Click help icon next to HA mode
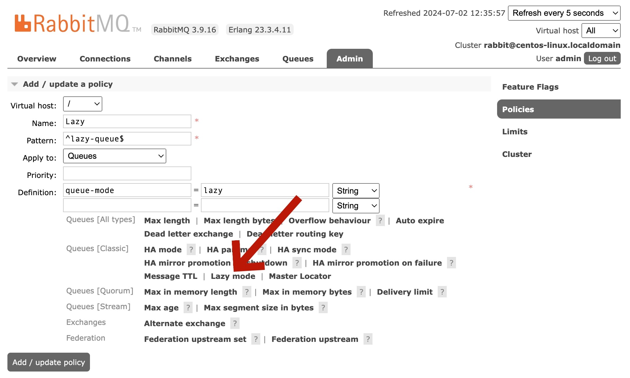 (191, 250)
